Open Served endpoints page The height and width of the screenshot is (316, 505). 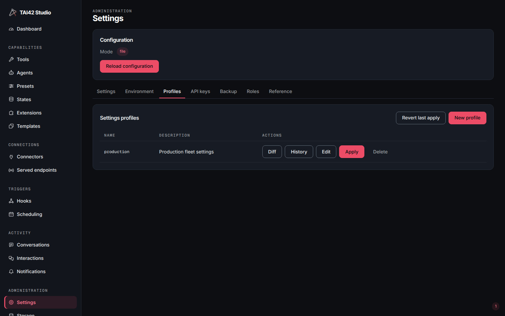[40, 170]
